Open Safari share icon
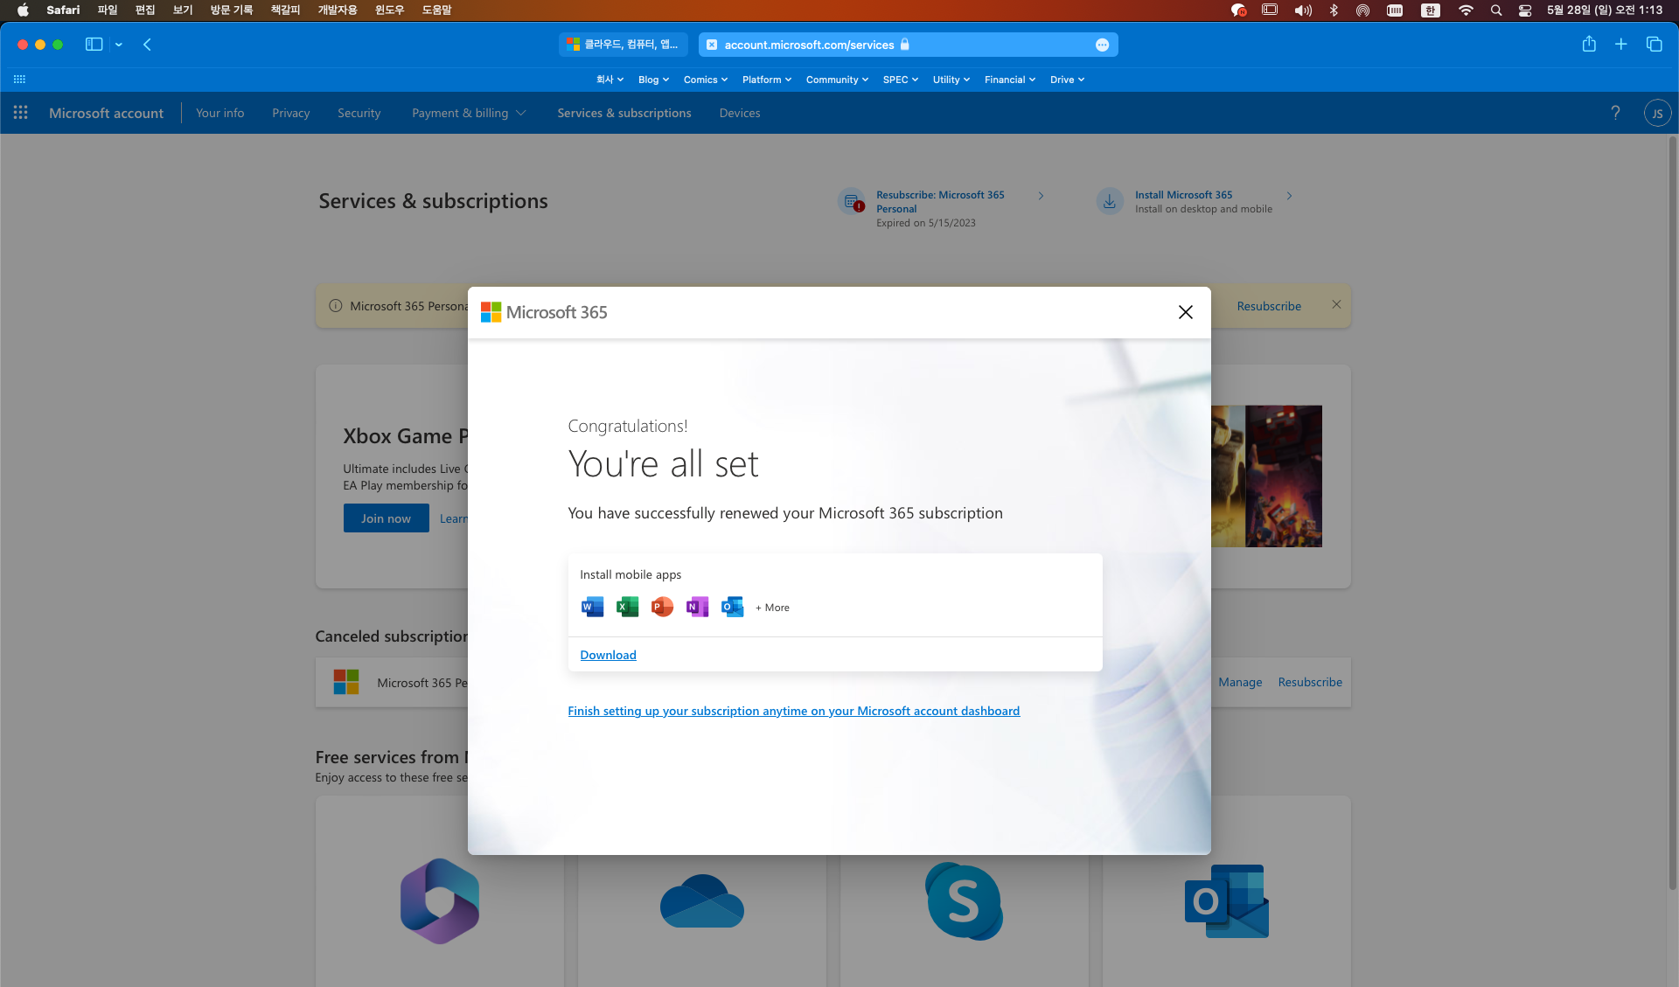Screen dimensions: 1679x987 [1589, 45]
